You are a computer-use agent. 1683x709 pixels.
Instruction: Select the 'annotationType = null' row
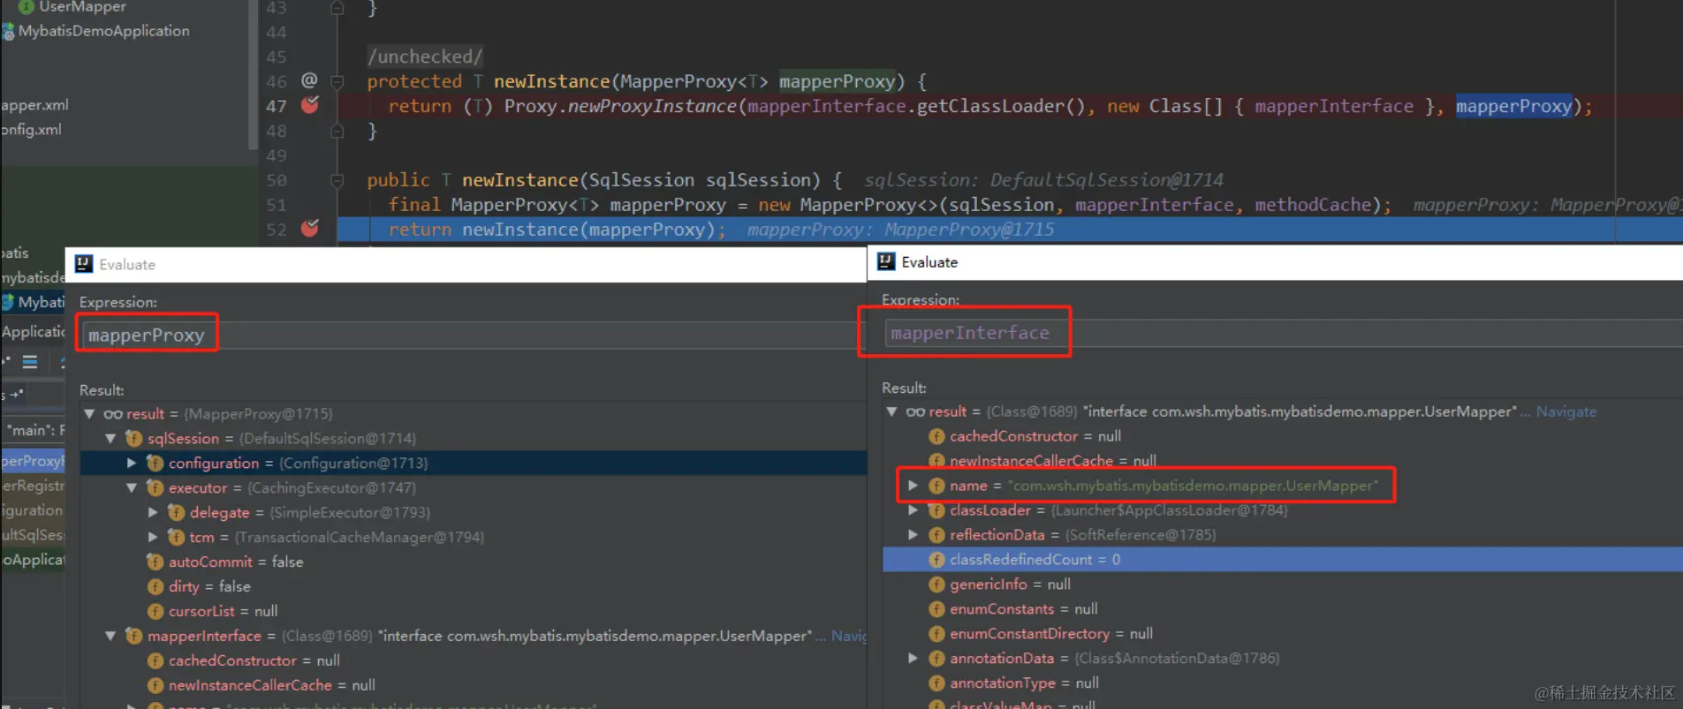[x=1283, y=683]
